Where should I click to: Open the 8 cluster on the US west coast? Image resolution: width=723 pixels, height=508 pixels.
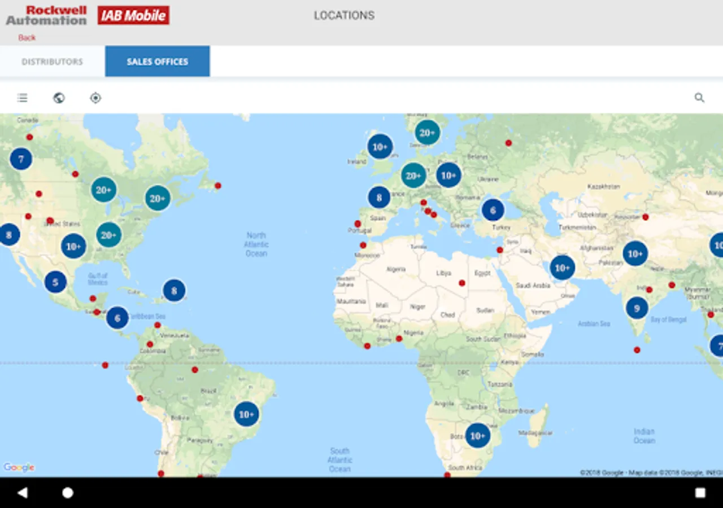[x=8, y=234]
